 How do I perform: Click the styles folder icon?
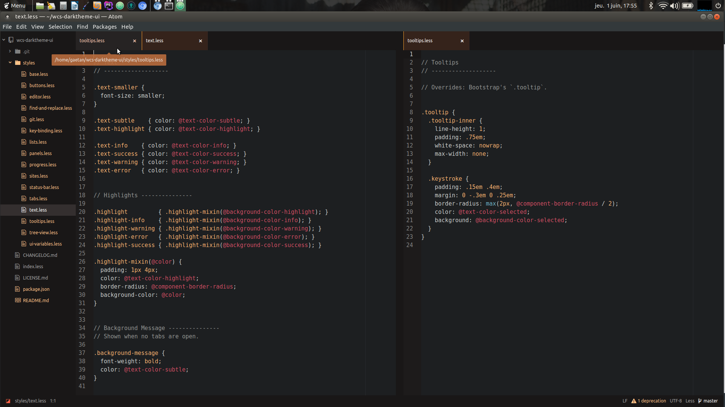pos(18,63)
